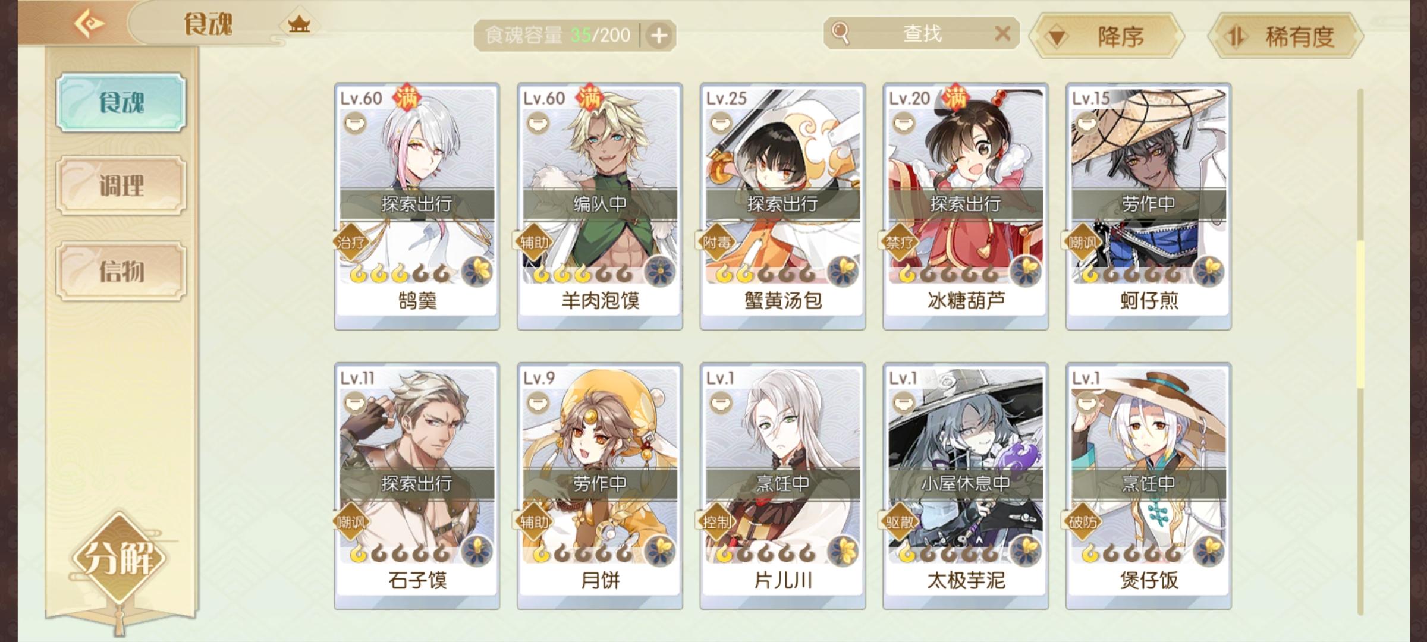
Task: Click the 查找 search field
Action: 922,33
